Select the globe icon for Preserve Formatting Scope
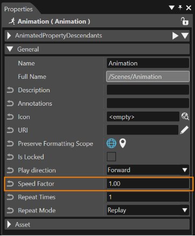Viewport: 195px width, 236px height. [111, 143]
